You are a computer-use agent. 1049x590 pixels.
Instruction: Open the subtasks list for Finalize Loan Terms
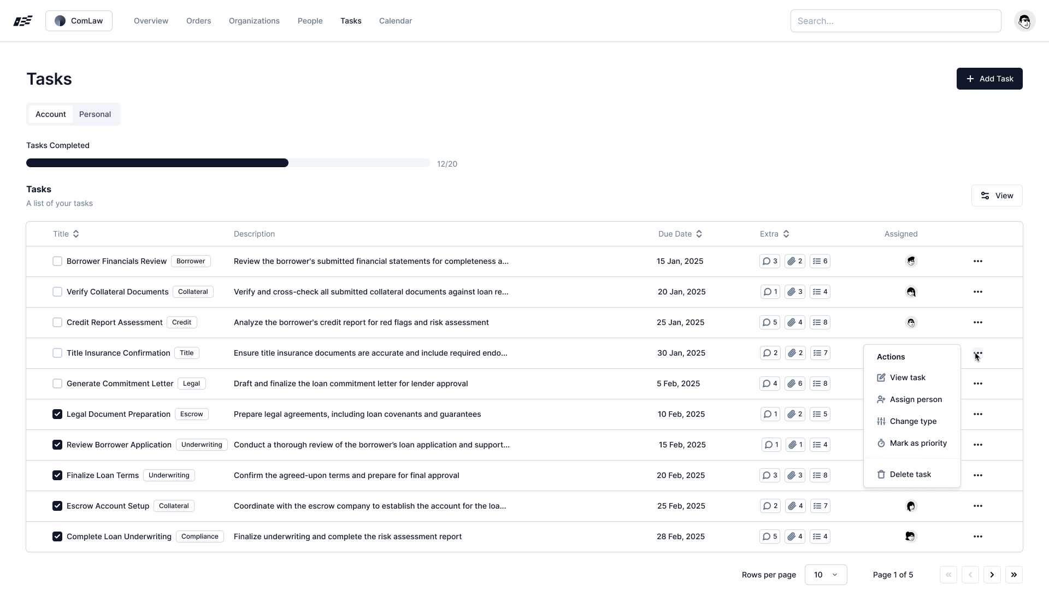pyautogui.click(x=820, y=475)
